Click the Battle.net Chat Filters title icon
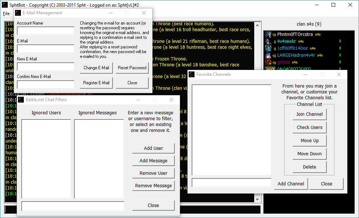The height and width of the screenshot is (218, 359). 21,100
